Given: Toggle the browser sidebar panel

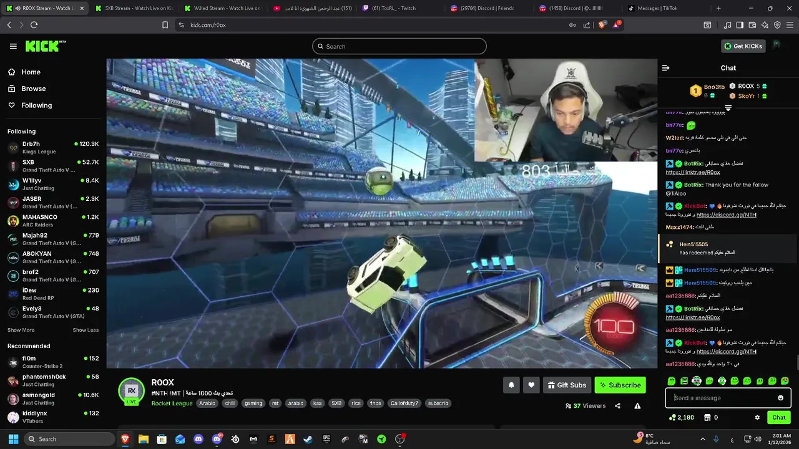Looking at the screenshot, I should [x=740, y=25].
